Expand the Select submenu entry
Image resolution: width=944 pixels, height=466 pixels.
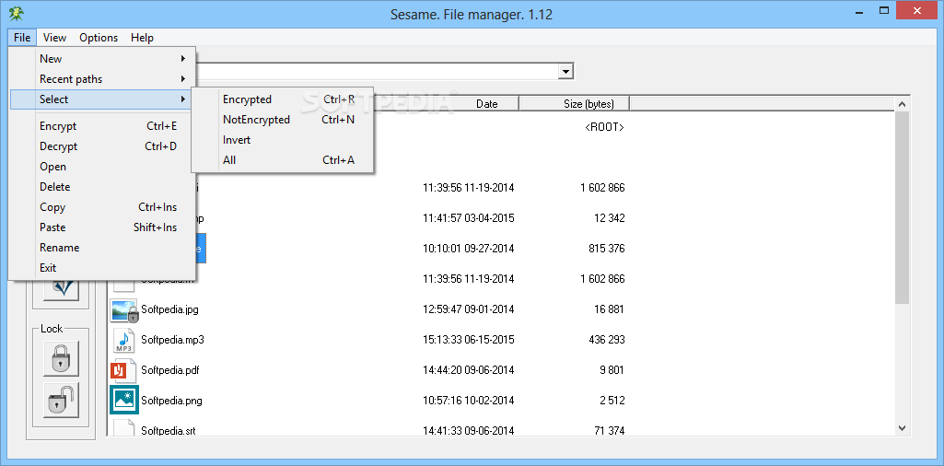click(102, 99)
